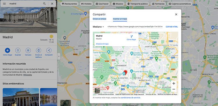218x106 pixels.
Task: Collapse the side panel arrow
Action: coord(59,56)
